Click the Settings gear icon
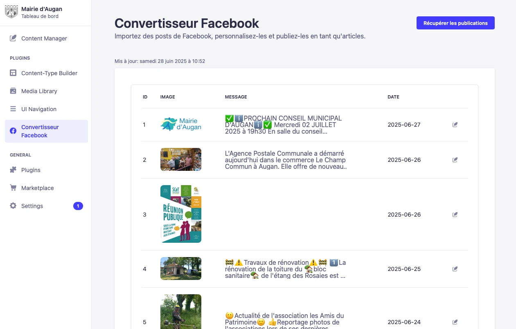Screen dimensions: 516x329 [13, 206]
